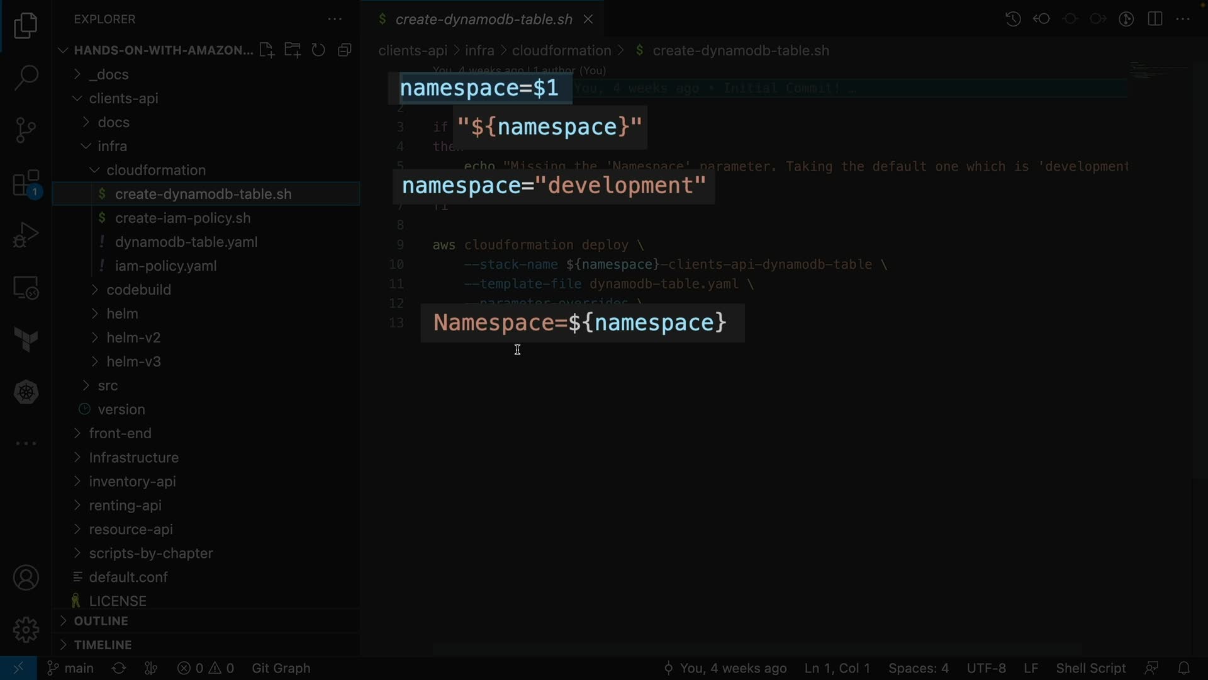Open the Extensions view
Screen dimensions: 1208x680
pyautogui.click(x=26, y=184)
